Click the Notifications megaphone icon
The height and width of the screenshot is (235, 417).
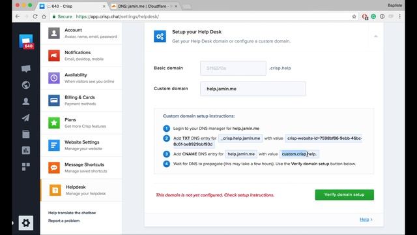pos(54,55)
